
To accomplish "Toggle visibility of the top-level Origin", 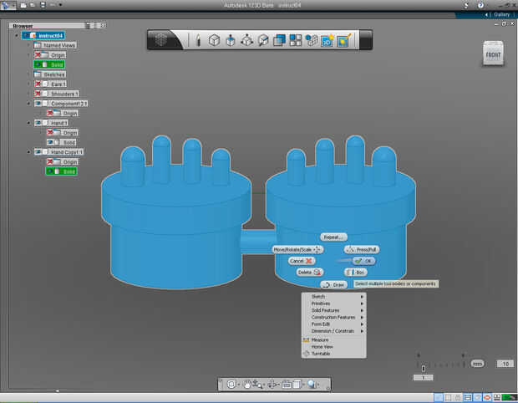I will pyautogui.click(x=38, y=55).
